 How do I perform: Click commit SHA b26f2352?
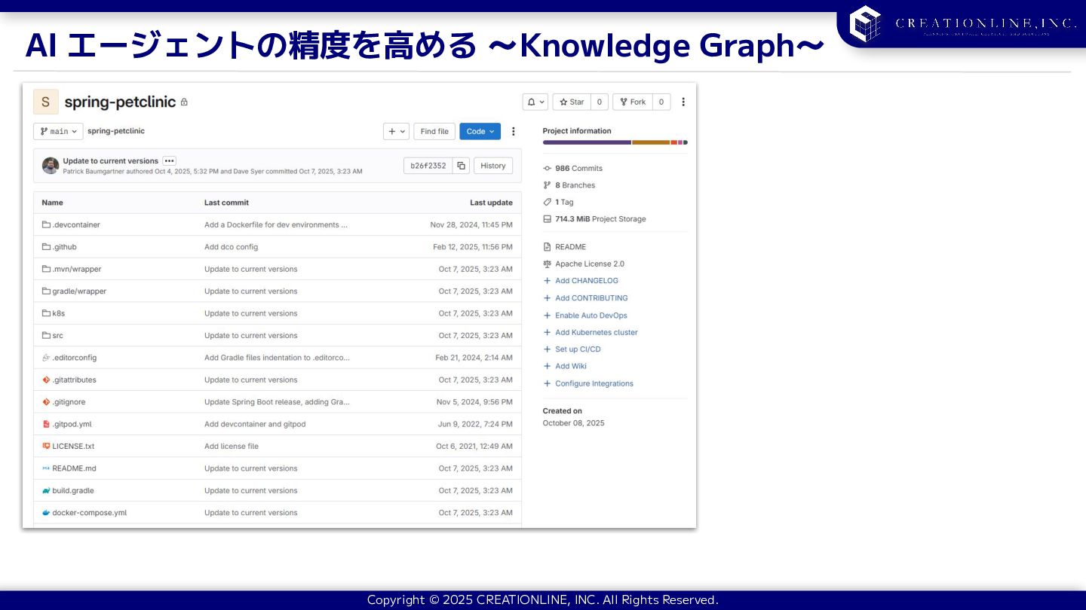click(428, 166)
